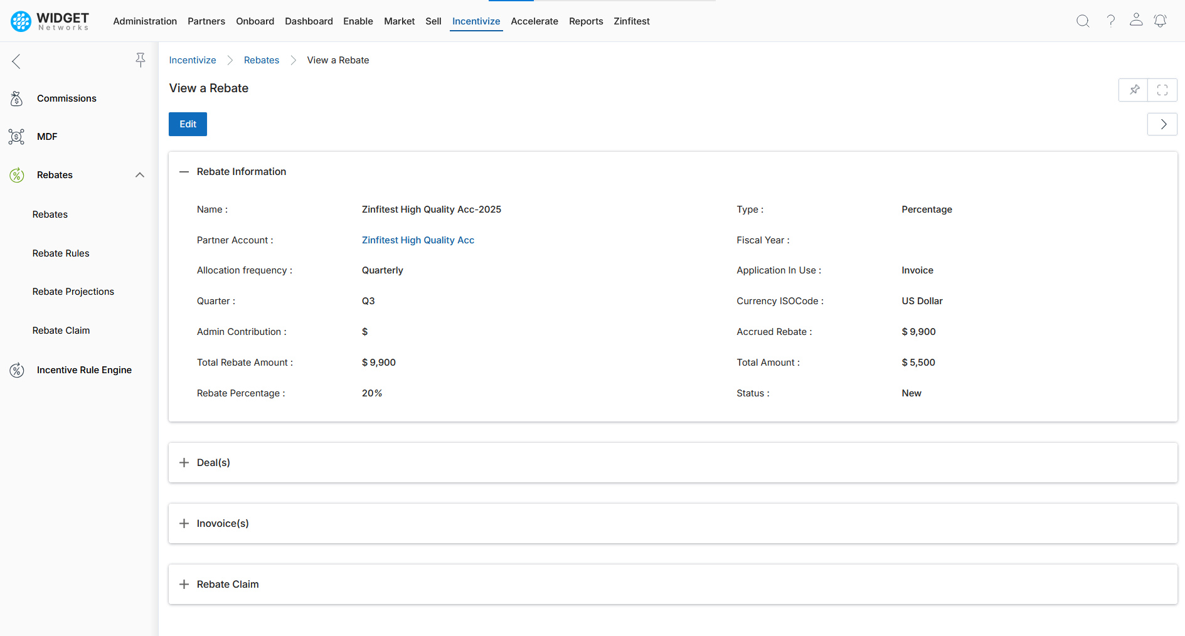
Task: Open the Reports menu item
Action: 586,21
